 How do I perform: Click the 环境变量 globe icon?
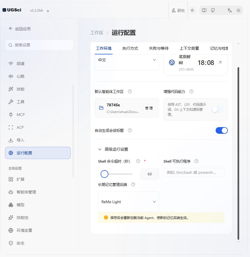[11, 230]
